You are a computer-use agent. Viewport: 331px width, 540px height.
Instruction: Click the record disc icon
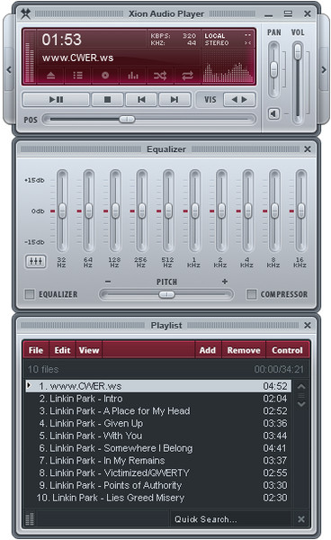[105, 76]
